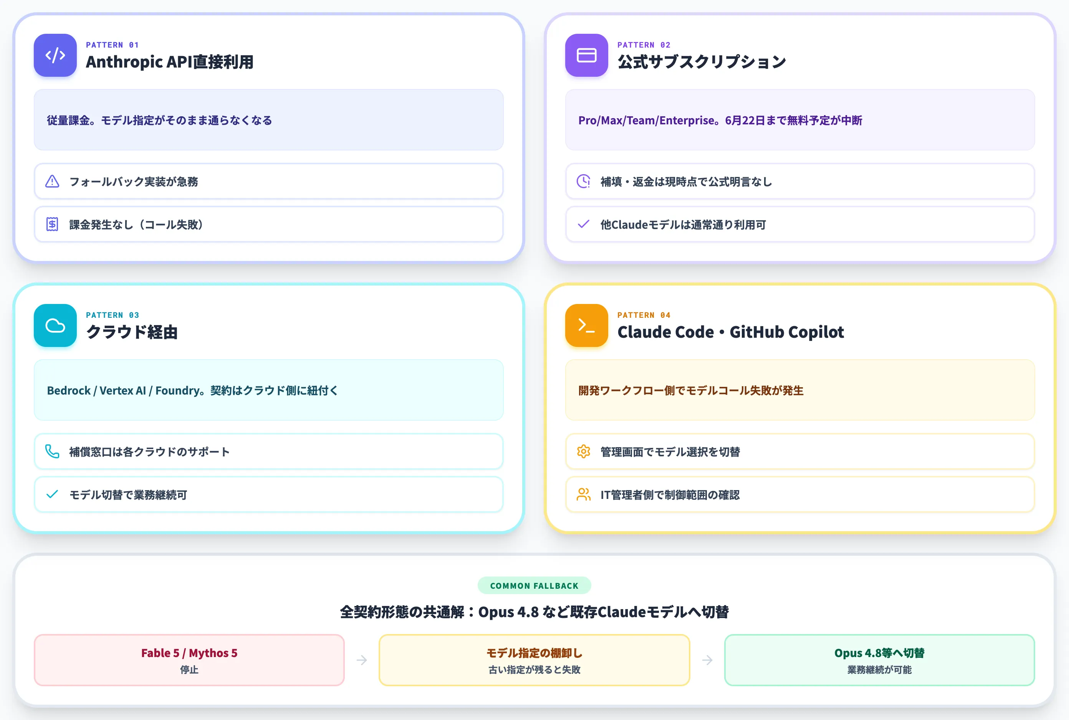
Task: Click the 公式サブスクリプション heading
Action: coord(702,62)
